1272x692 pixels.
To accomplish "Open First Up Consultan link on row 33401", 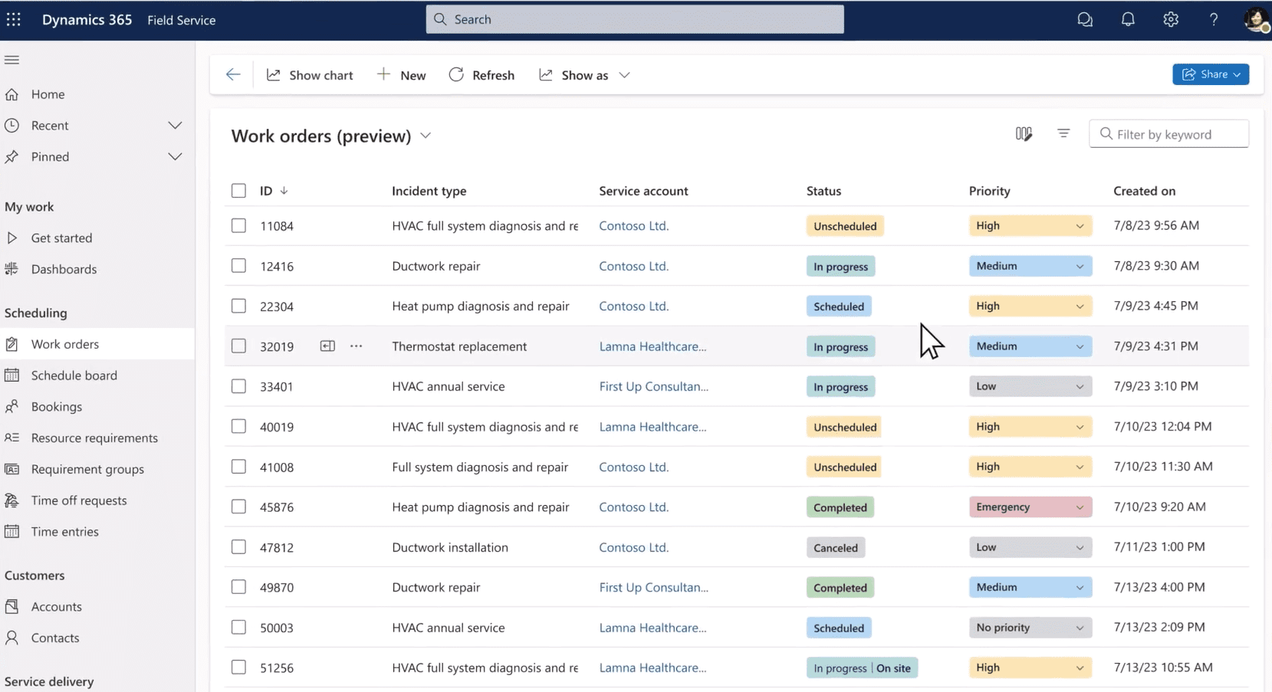I will pyautogui.click(x=653, y=386).
